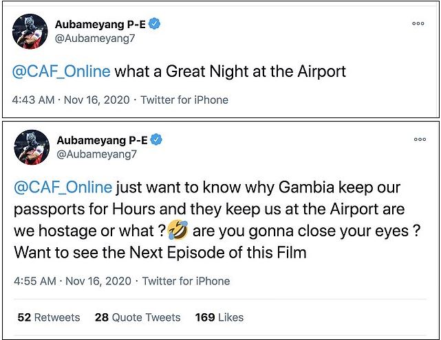Open more options on the Great Night tweet
This screenshot has height=340, width=441.
click(x=419, y=23)
